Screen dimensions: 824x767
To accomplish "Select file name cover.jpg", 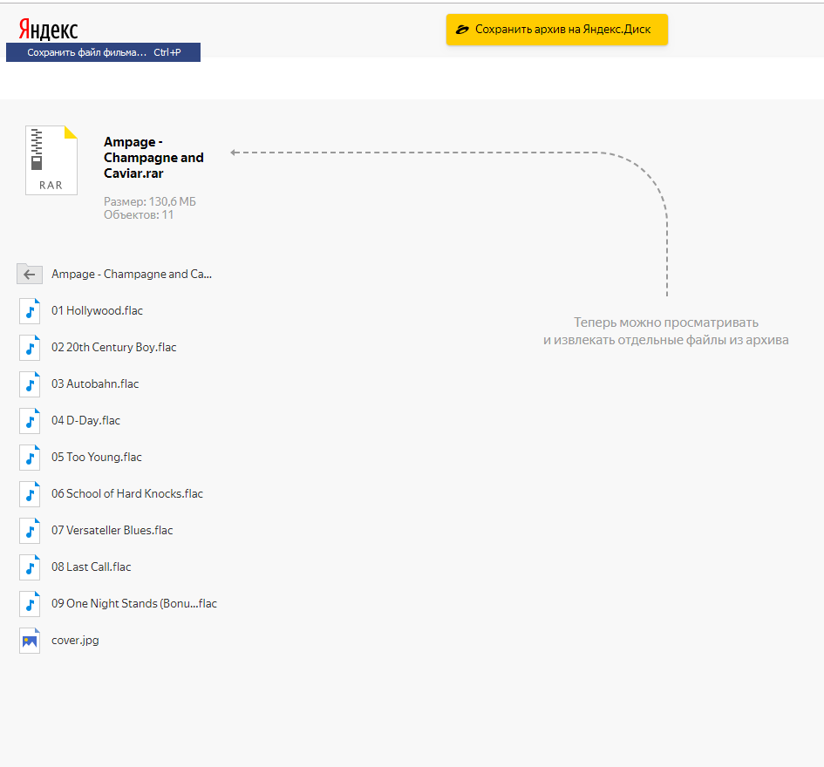I will click(75, 641).
